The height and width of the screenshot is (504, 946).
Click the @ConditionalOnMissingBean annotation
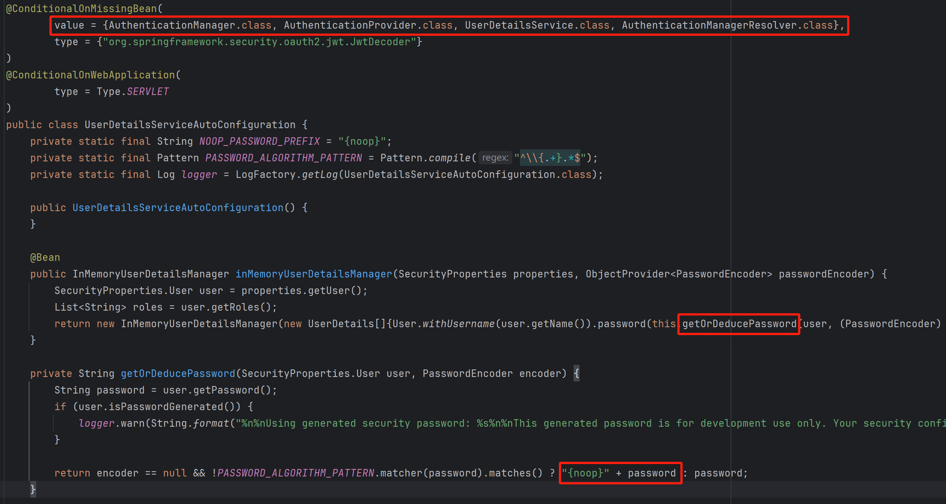tap(81, 9)
